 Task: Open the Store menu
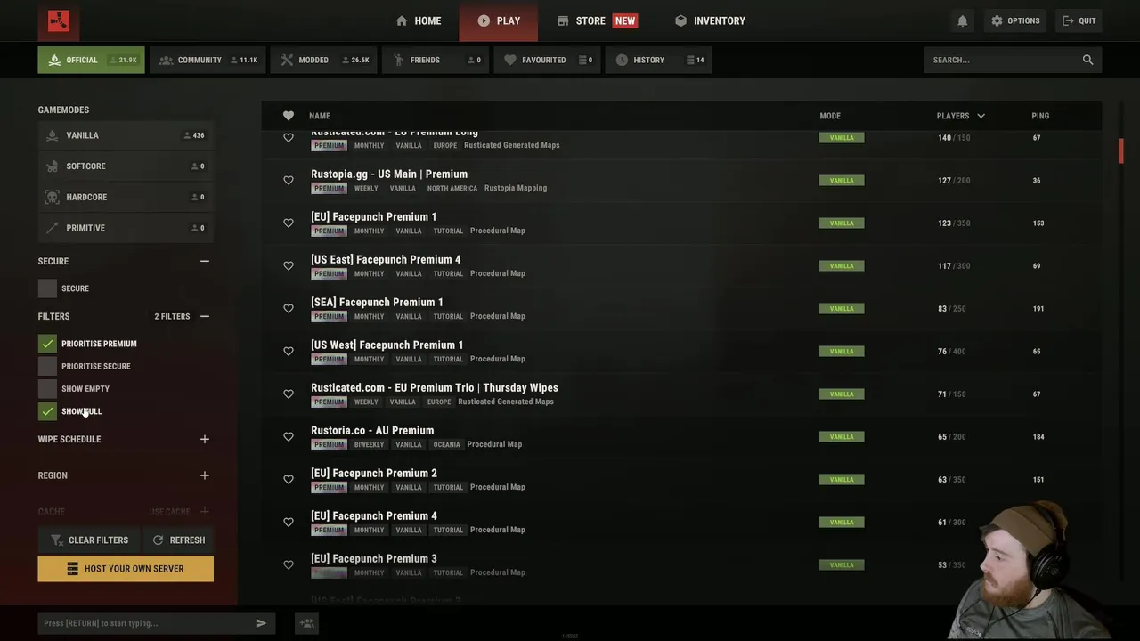[x=597, y=20]
